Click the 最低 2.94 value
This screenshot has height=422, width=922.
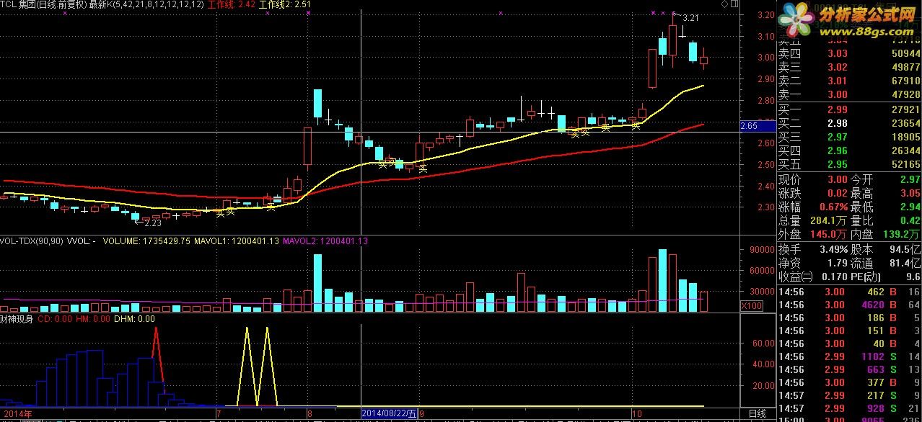910,207
